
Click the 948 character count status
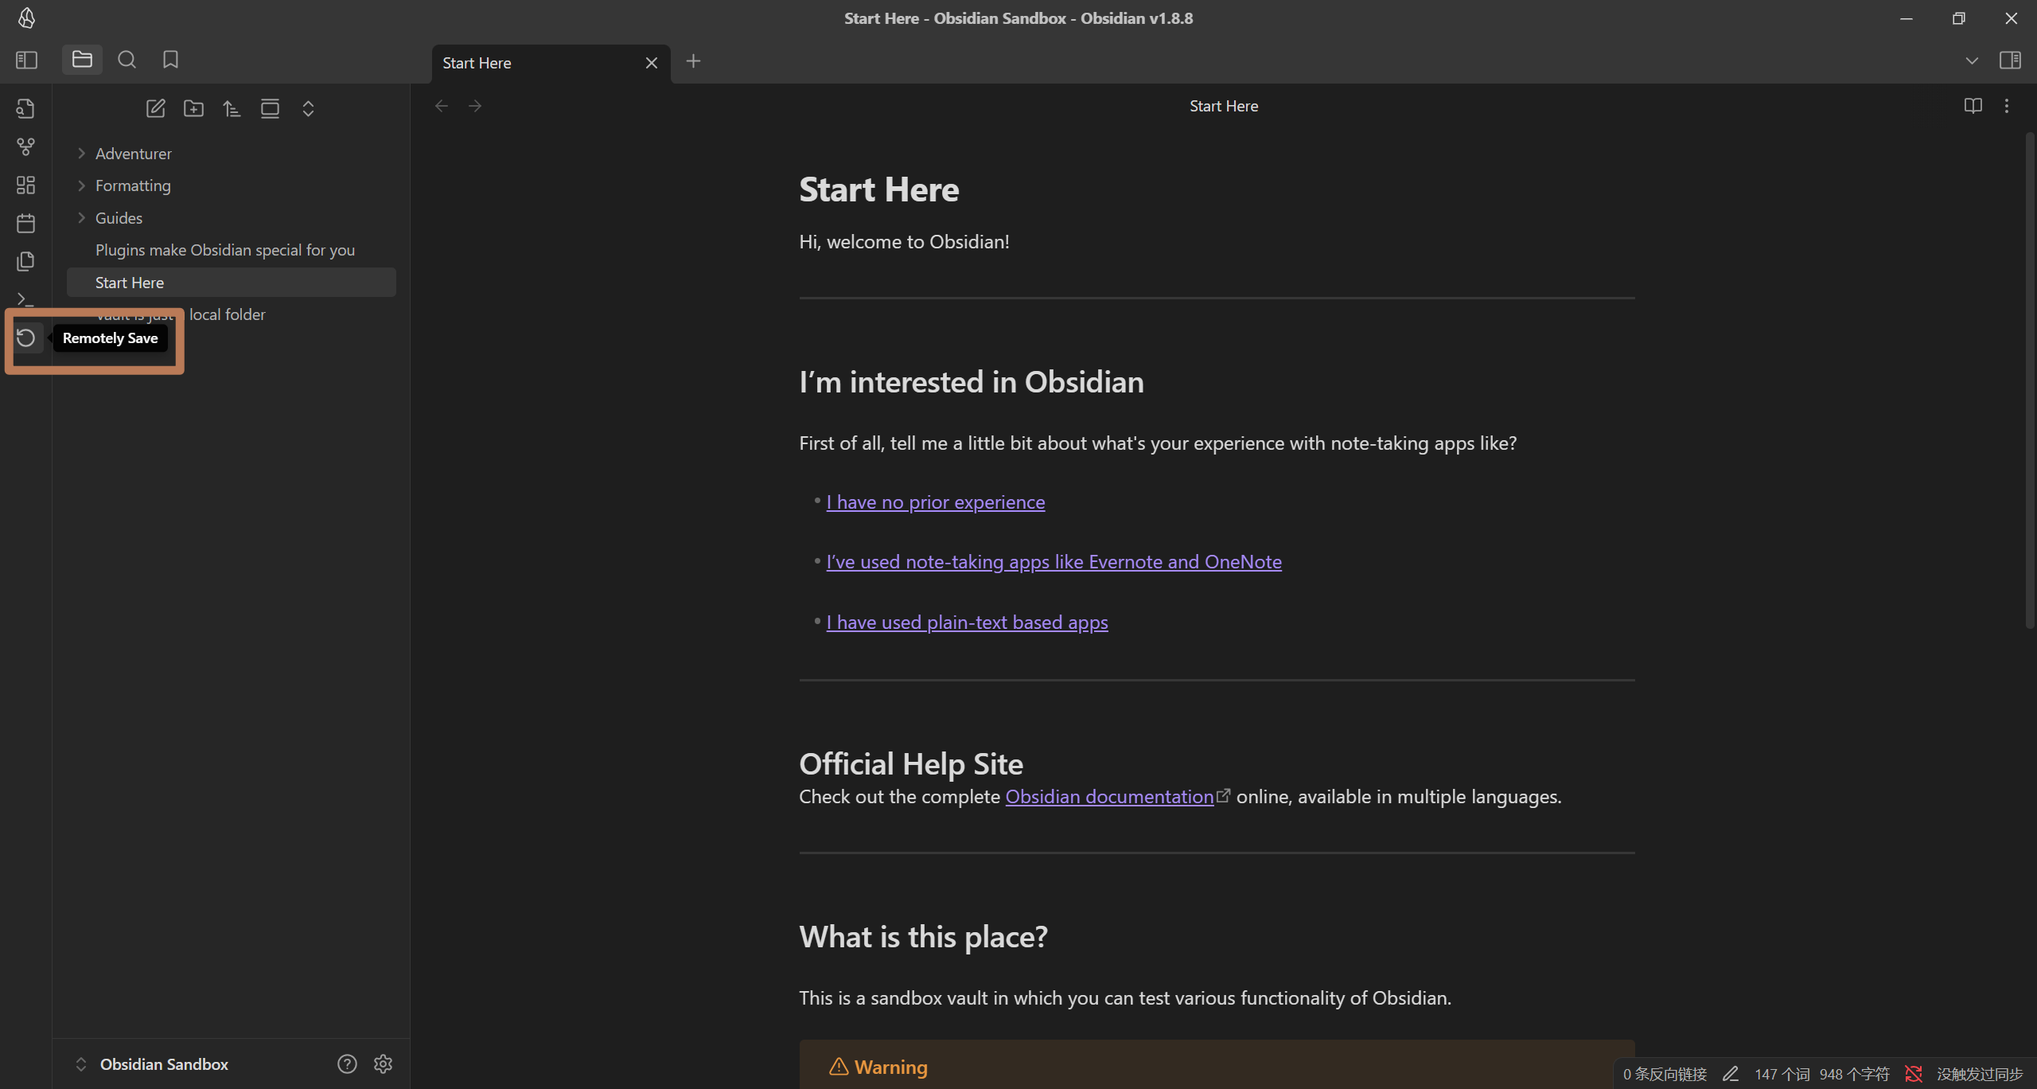[1854, 1074]
